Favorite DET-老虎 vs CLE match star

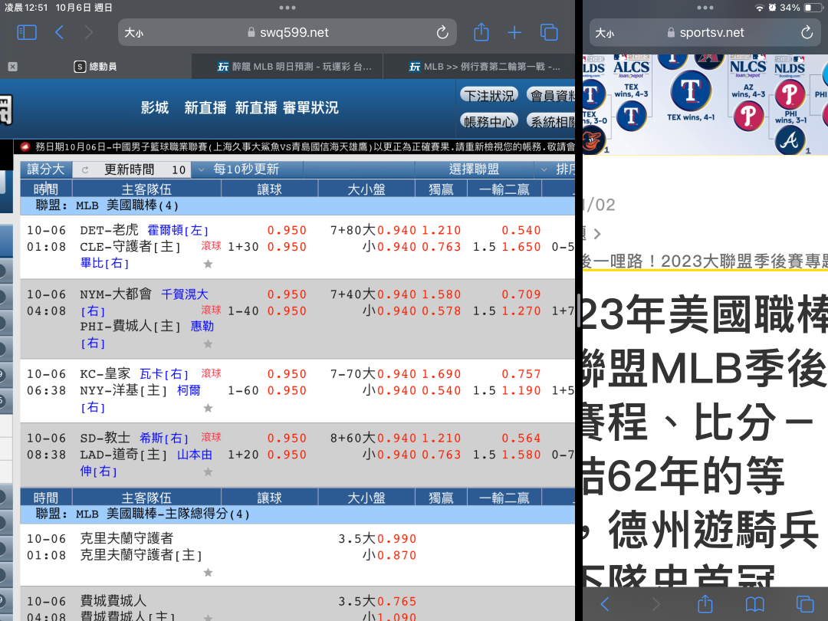click(x=208, y=264)
